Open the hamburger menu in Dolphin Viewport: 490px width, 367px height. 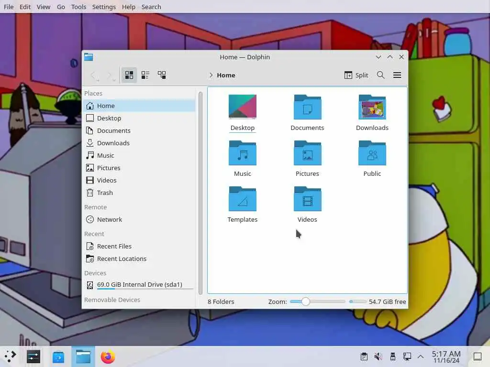pos(397,75)
